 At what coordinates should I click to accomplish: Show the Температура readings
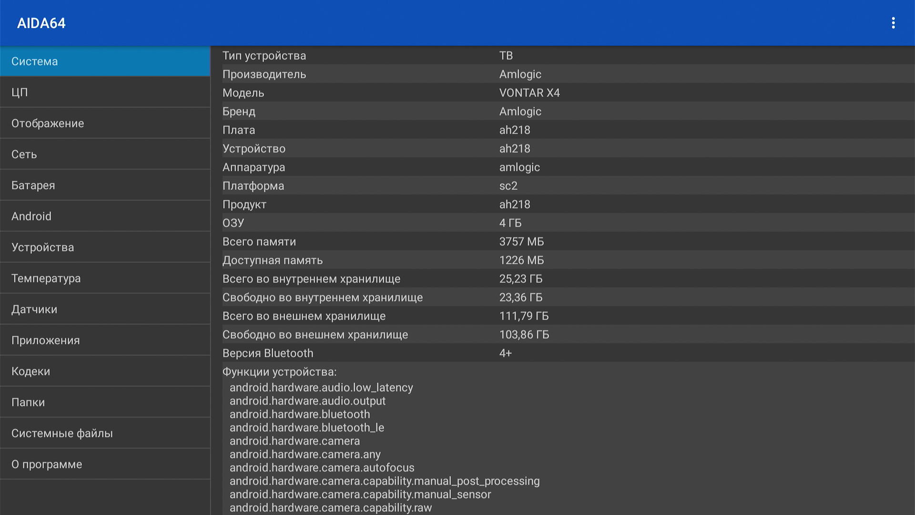coord(105,278)
